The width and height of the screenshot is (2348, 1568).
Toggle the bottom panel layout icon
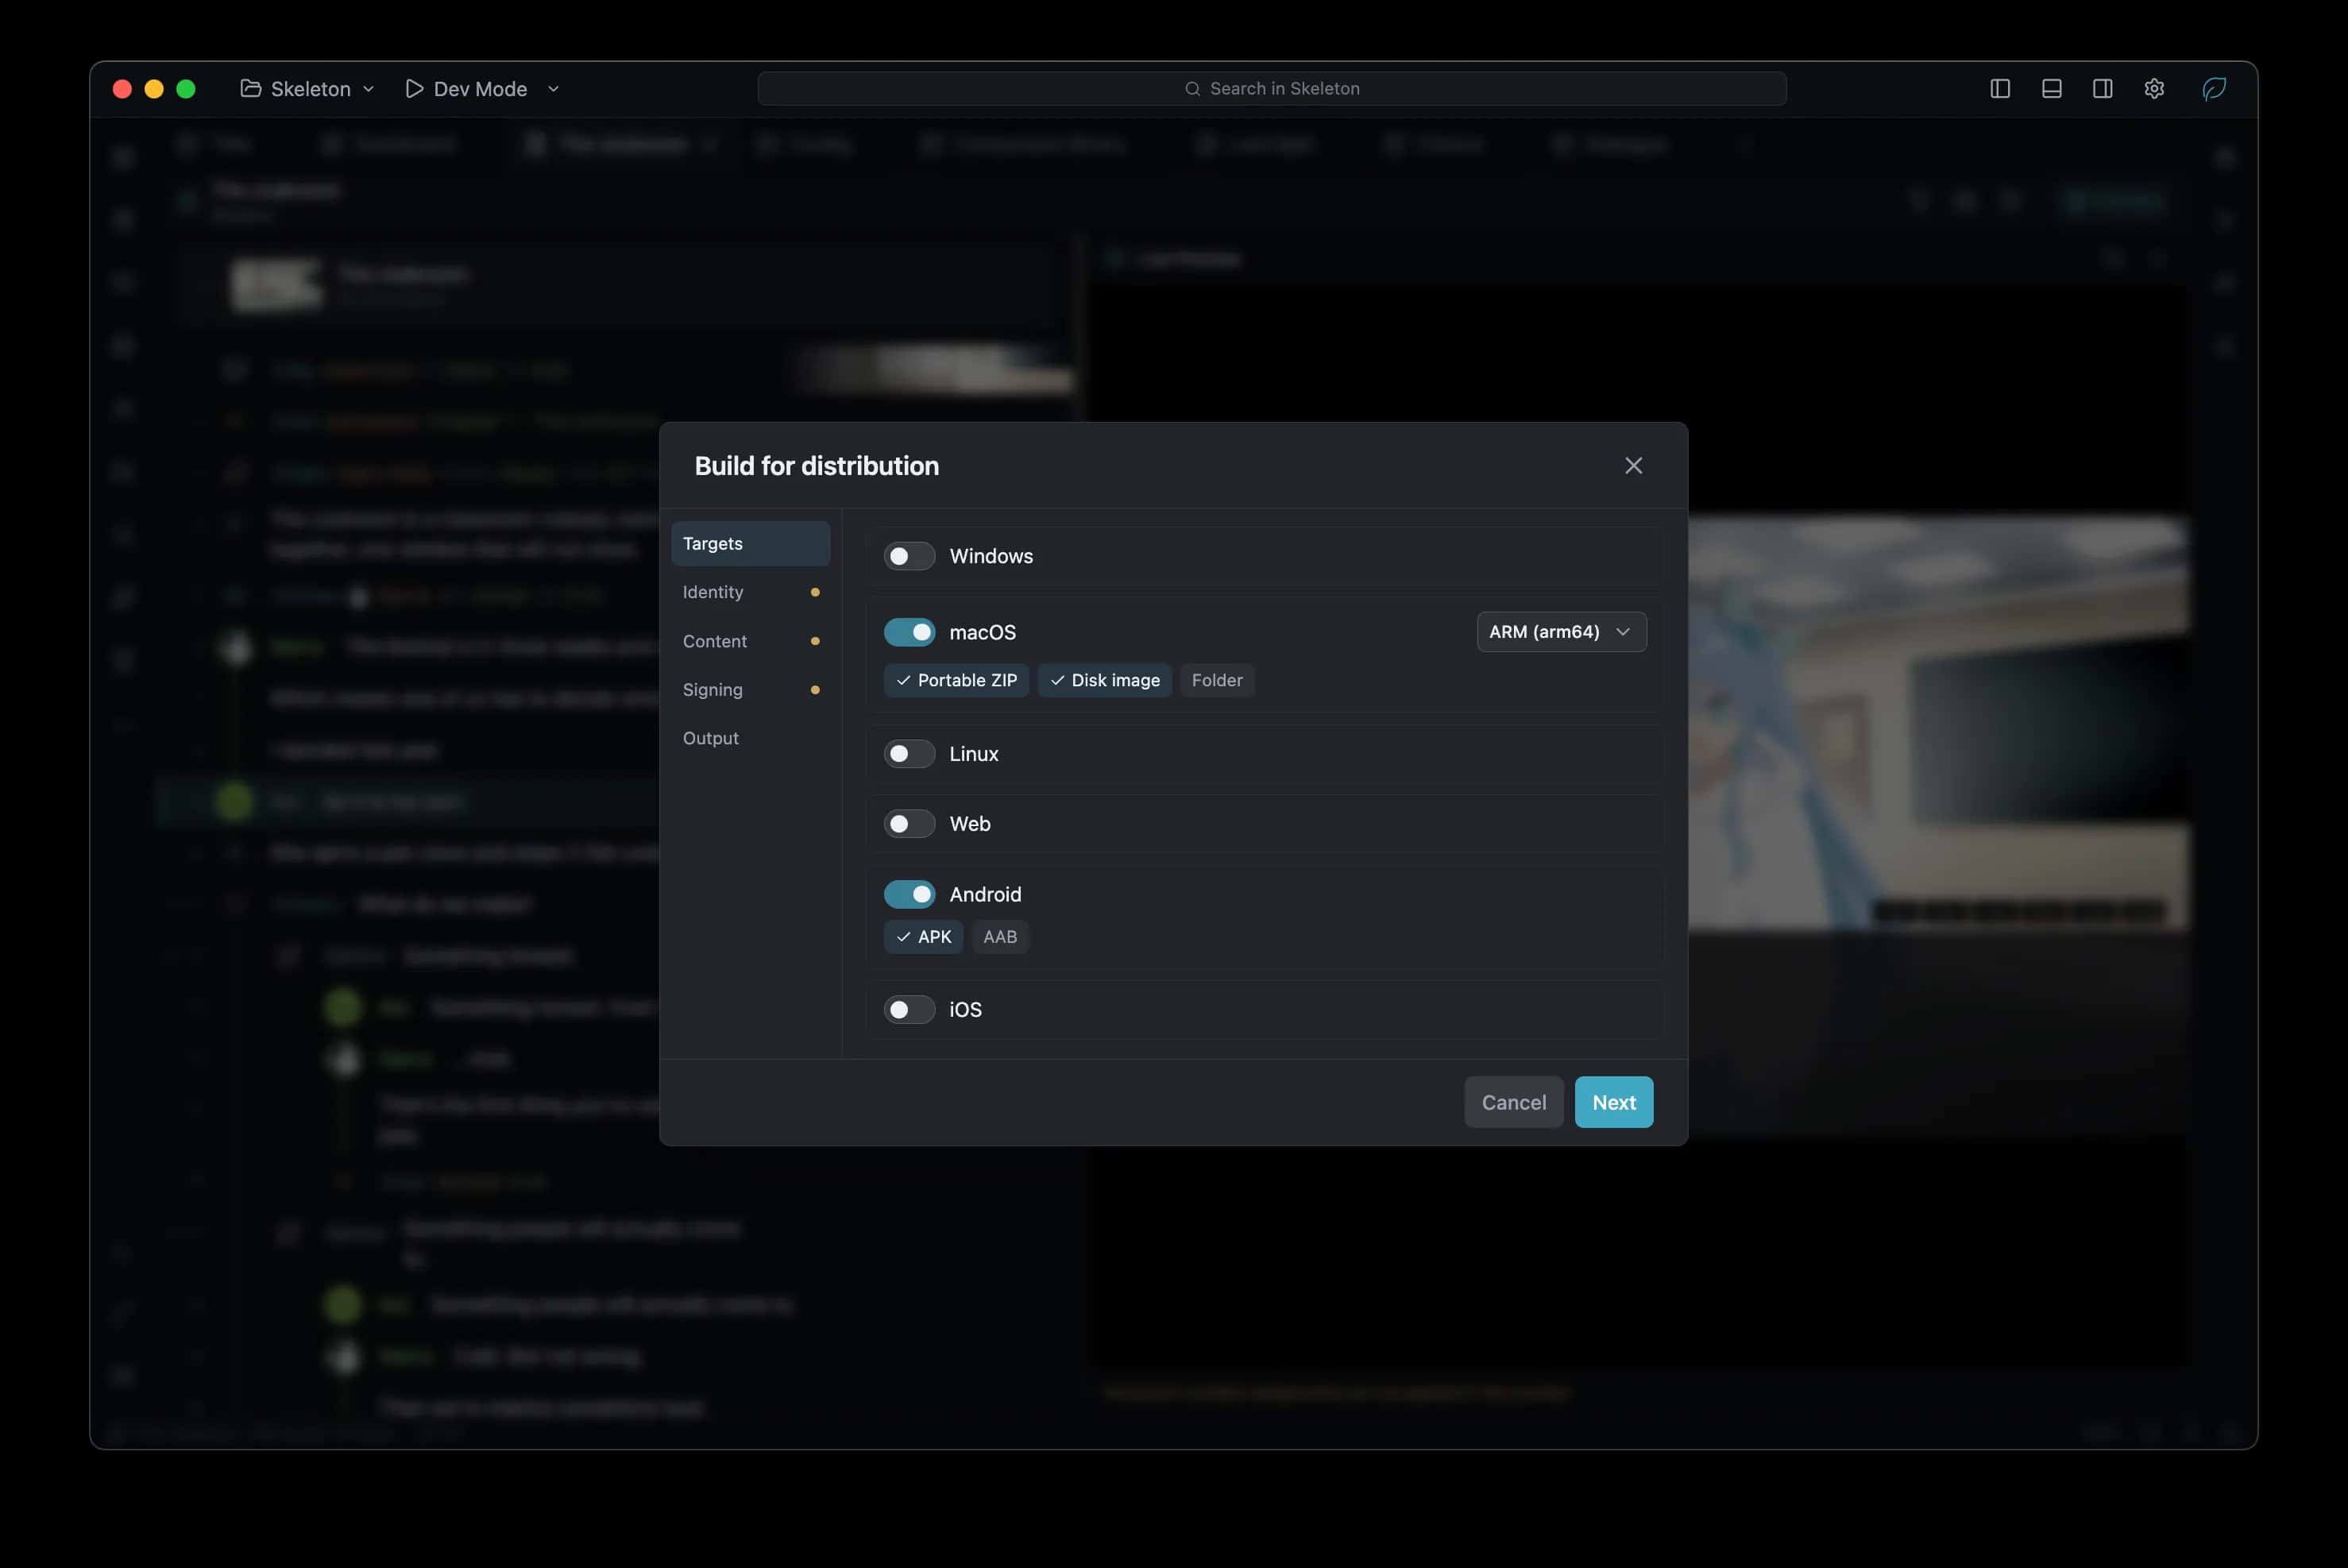2051,89
